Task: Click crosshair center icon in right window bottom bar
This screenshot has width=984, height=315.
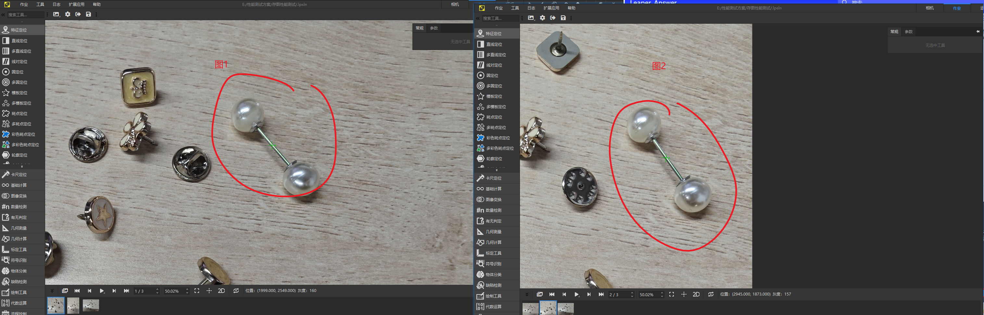Action: pyautogui.click(x=684, y=295)
